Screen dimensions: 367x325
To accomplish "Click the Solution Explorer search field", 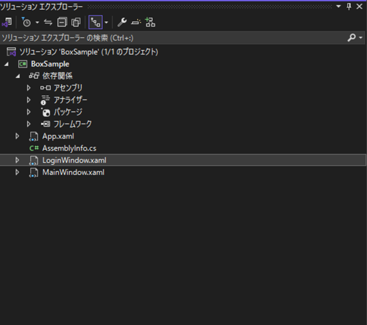I will click(x=172, y=38).
